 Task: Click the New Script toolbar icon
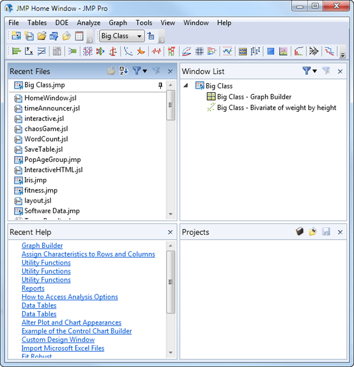[x=29, y=36]
